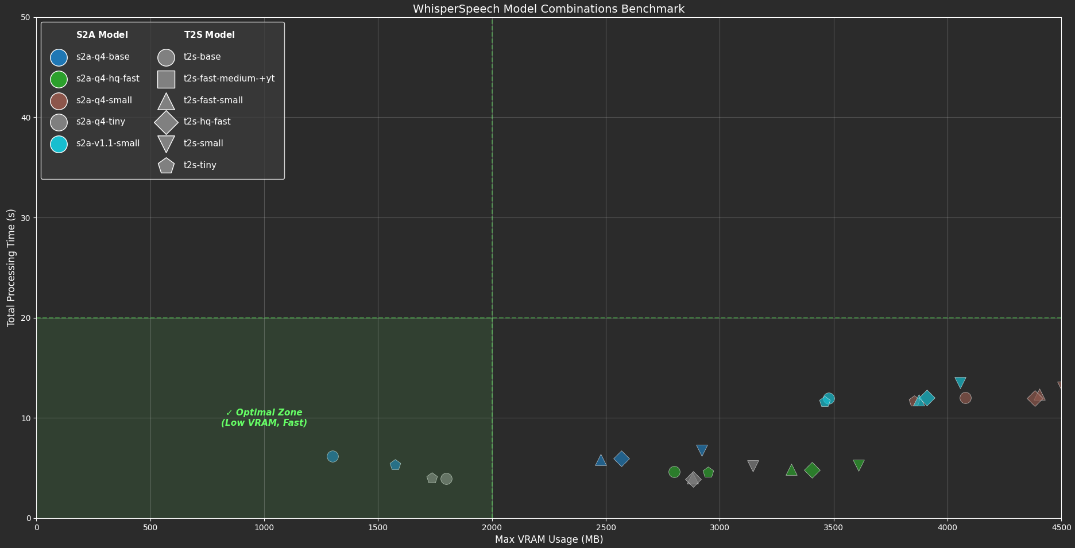Click the 's2a-q4-small' legend label
1075x548 pixels.
[104, 100]
